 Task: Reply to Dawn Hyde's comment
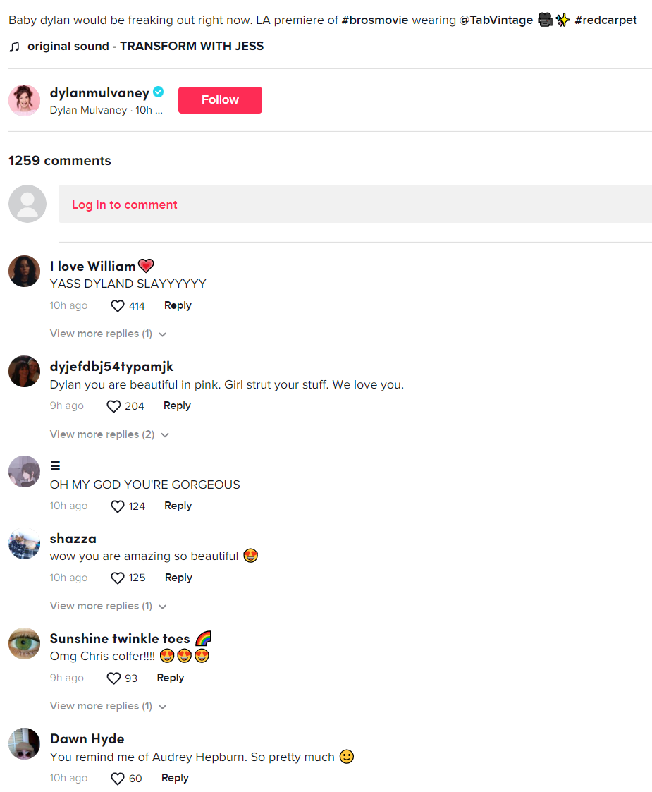click(x=175, y=778)
